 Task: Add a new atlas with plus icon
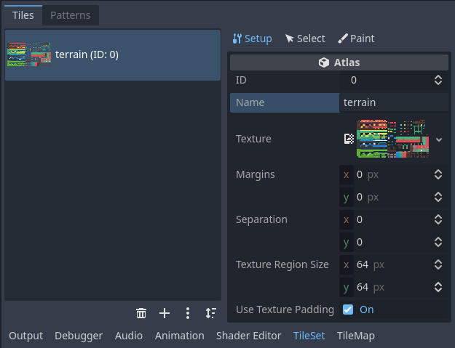pyautogui.click(x=165, y=313)
